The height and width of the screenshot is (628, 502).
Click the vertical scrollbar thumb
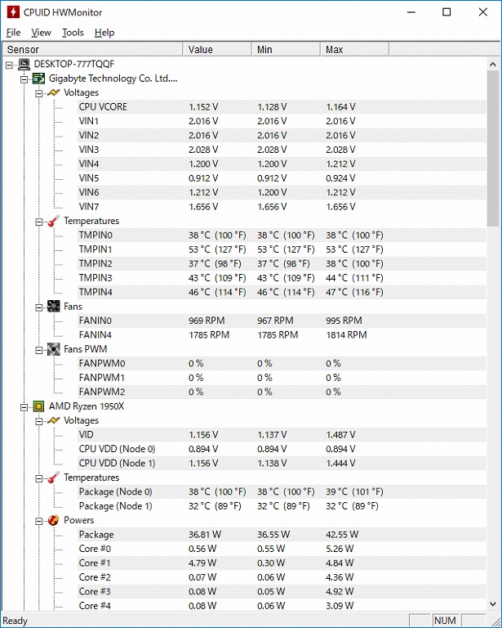click(x=492, y=149)
